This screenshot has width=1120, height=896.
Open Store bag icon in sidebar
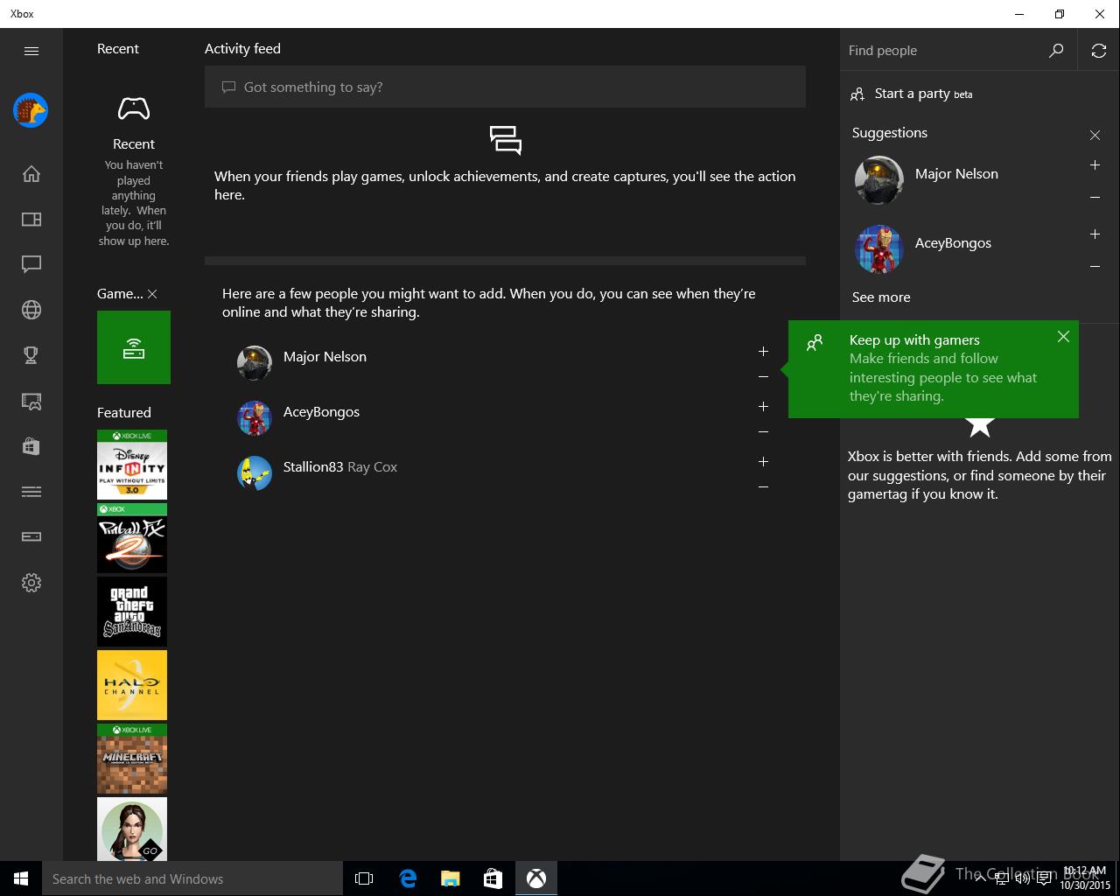(x=31, y=446)
